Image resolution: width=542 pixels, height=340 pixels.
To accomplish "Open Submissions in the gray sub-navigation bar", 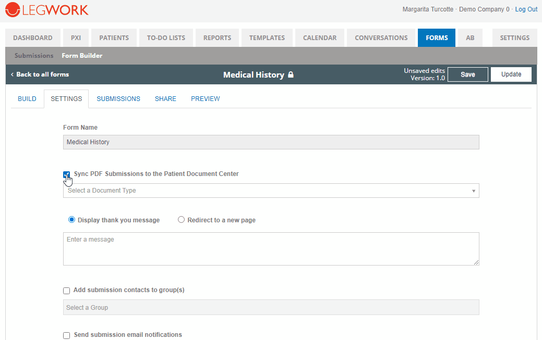I will pos(34,56).
